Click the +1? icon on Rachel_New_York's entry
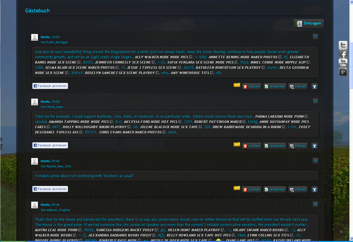353x242 pixels. (x=237, y=188)
